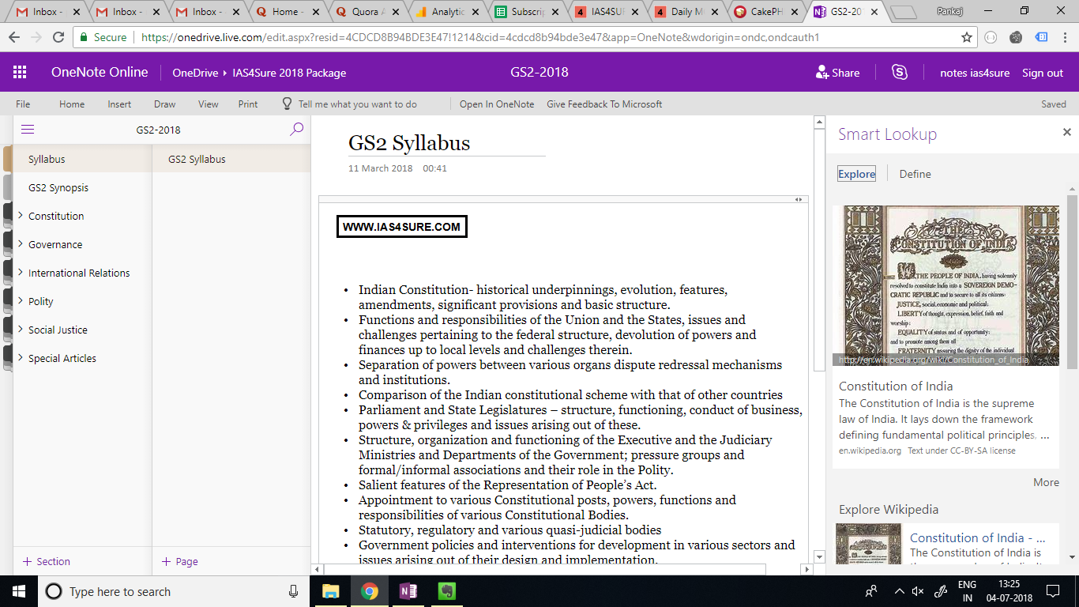Screen dimensions: 1079x607
Task: Click Open In OneNote button
Action: tap(496, 104)
